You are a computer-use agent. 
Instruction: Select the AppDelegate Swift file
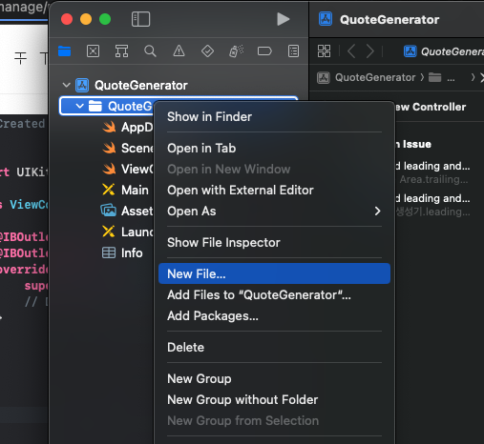(x=127, y=128)
